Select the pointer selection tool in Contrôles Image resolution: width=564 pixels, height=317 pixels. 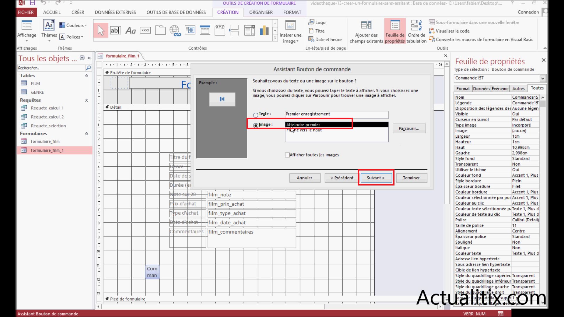(x=101, y=30)
